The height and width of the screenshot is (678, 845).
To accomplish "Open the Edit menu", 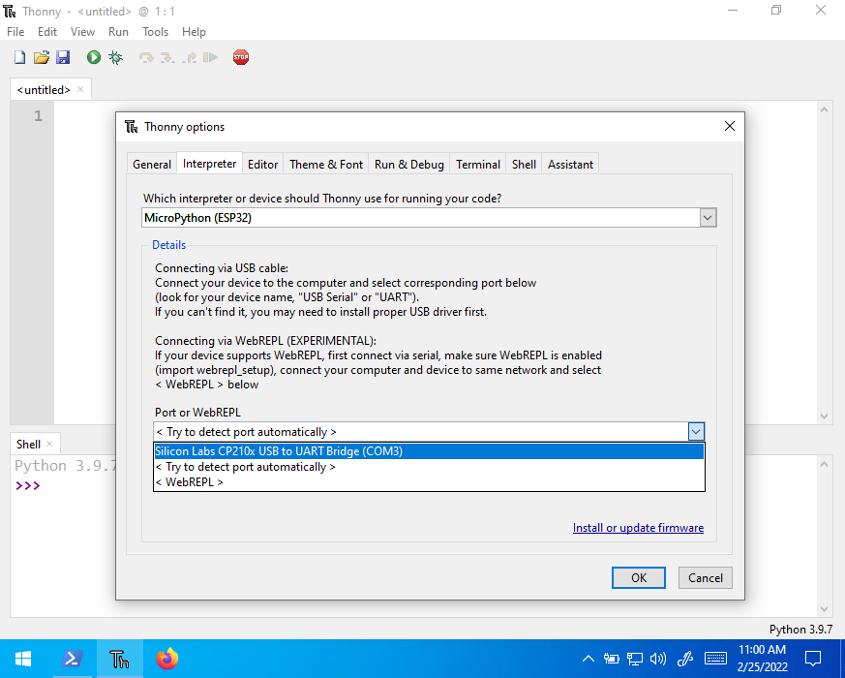I will click(47, 32).
